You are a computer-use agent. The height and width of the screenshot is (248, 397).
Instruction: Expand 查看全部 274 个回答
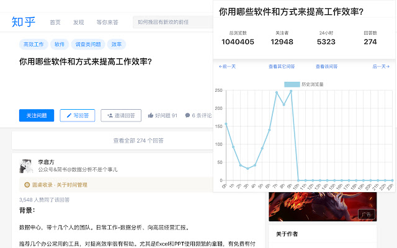pos(112,141)
